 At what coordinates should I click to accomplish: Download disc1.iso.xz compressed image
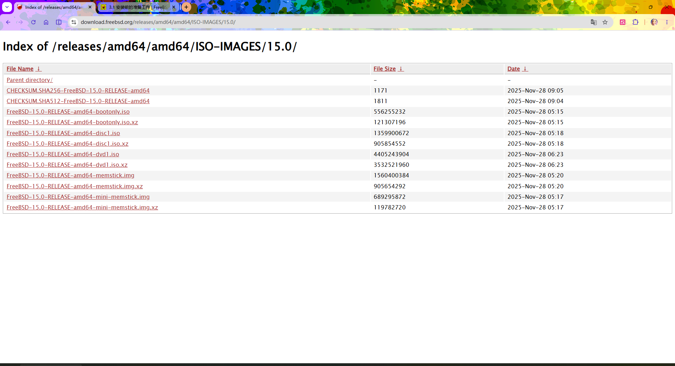(67, 144)
